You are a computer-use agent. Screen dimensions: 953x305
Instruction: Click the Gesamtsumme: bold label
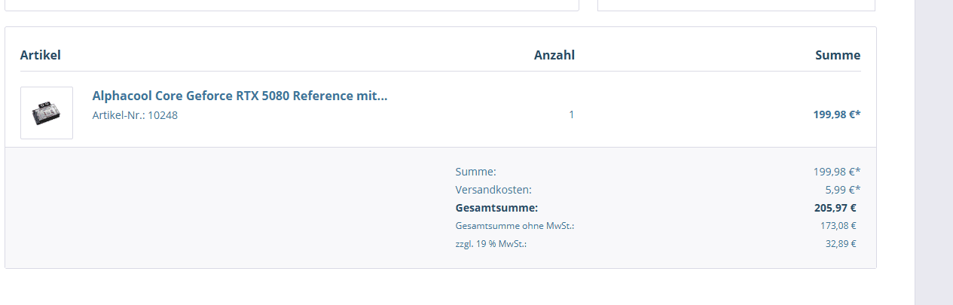tap(496, 208)
